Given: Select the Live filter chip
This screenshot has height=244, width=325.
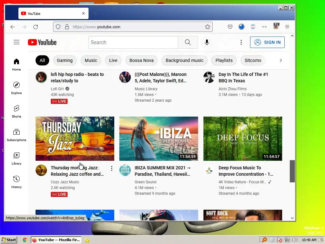Looking at the screenshot, I should pyautogui.click(x=113, y=60).
